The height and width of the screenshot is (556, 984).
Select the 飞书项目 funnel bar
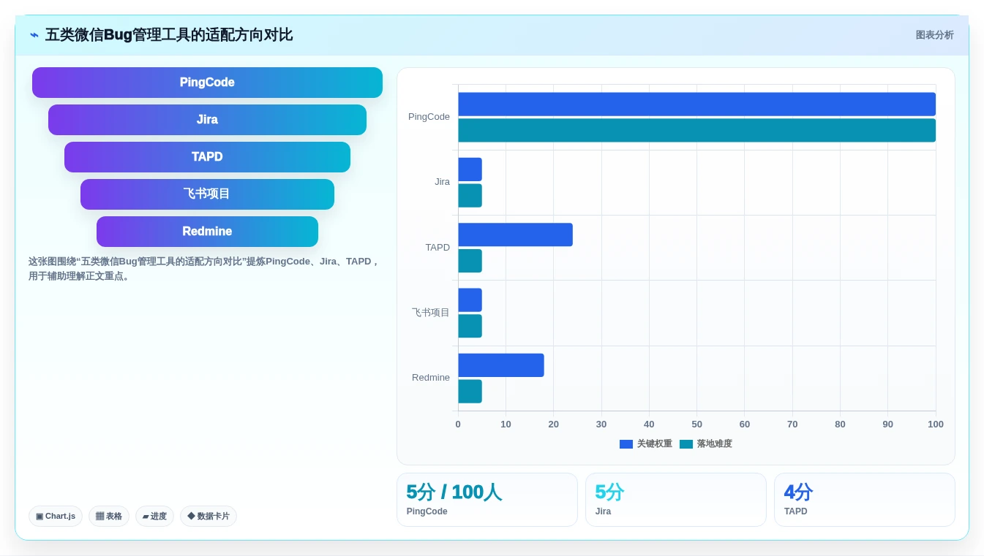pyautogui.click(x=207, y=194)
